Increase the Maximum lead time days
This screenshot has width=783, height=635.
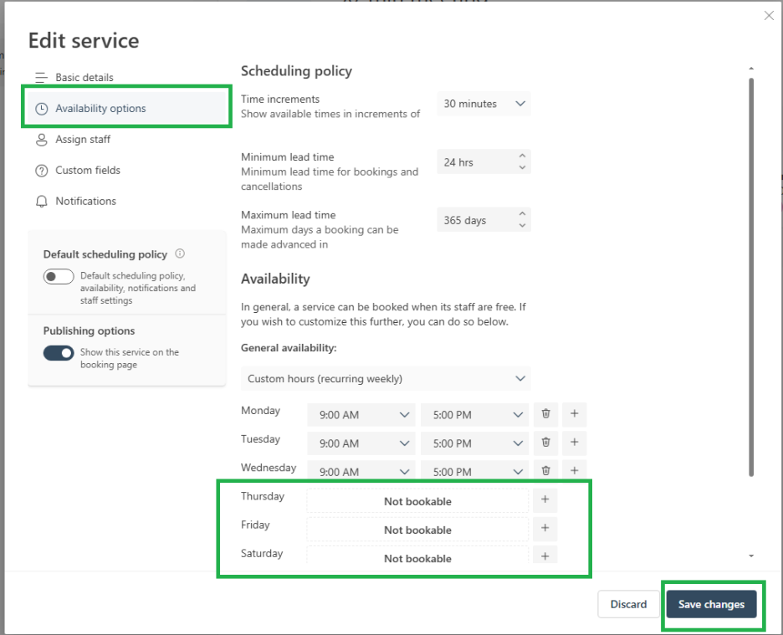coord(522,214)
